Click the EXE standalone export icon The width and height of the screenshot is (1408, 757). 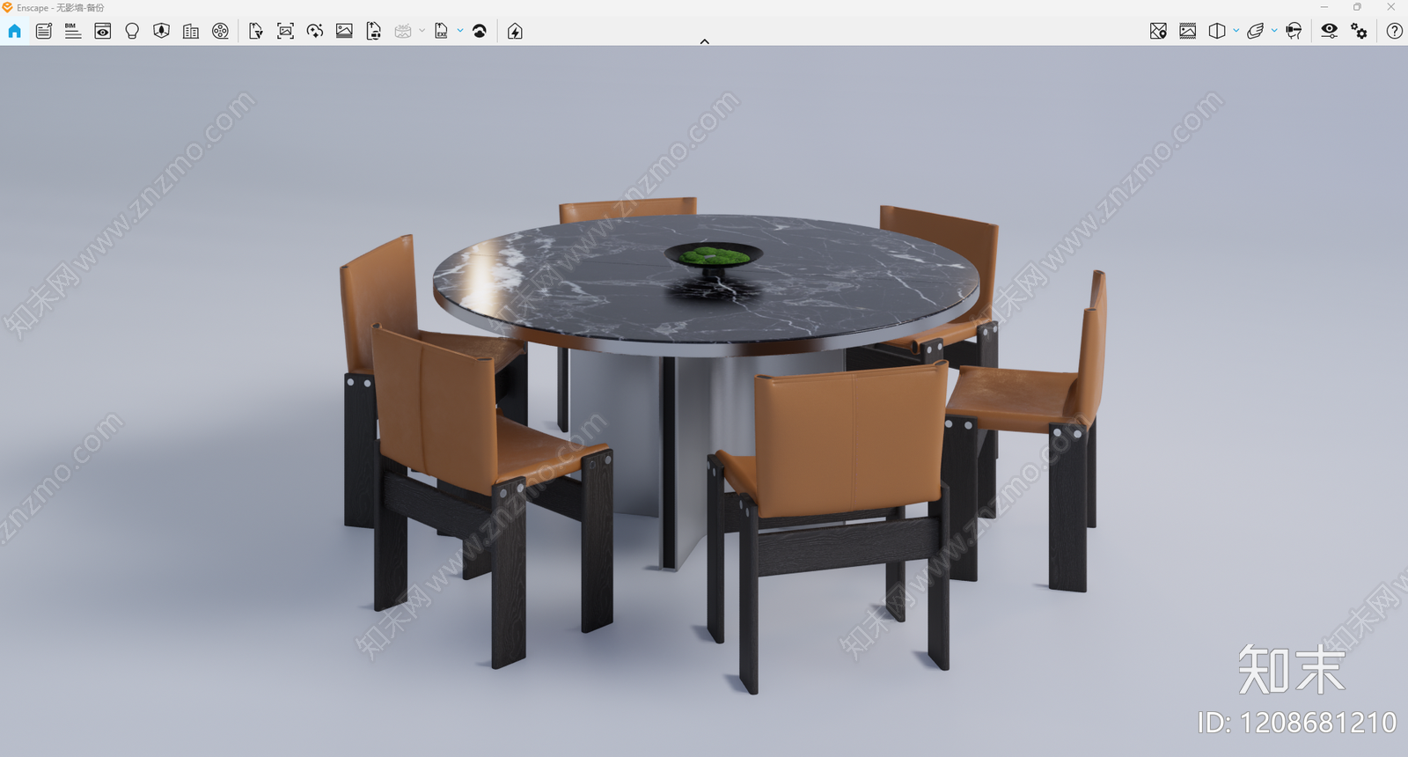click(x=442, y=31)
